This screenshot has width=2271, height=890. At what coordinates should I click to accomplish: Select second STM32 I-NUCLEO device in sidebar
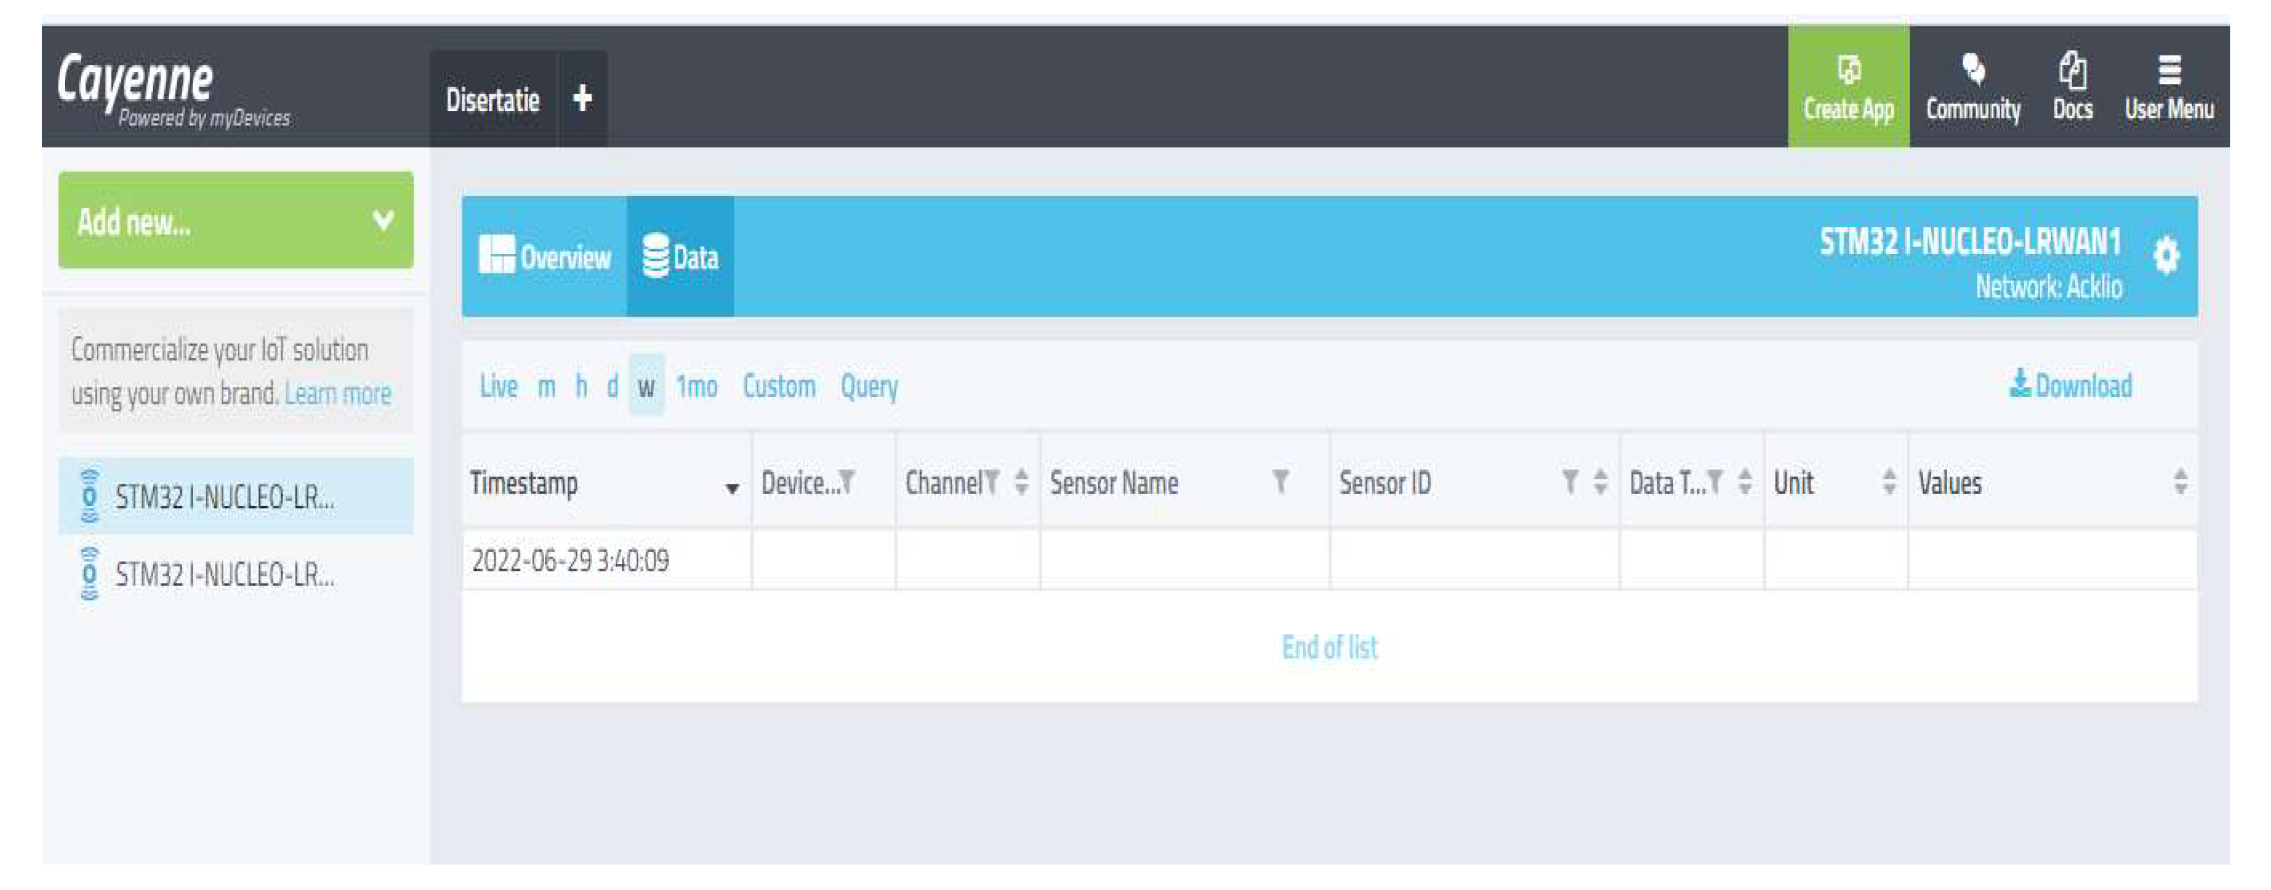click(x=224, y=575)
